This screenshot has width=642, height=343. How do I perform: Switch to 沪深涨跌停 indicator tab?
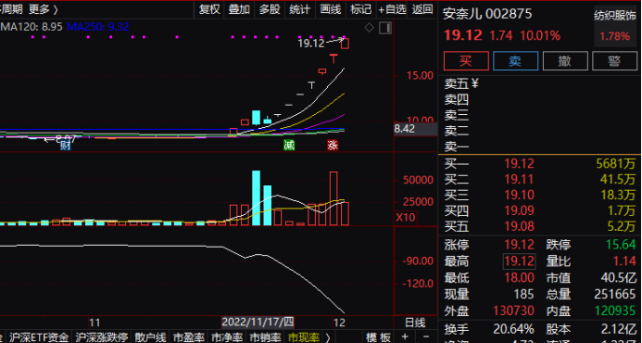[102, 337]
